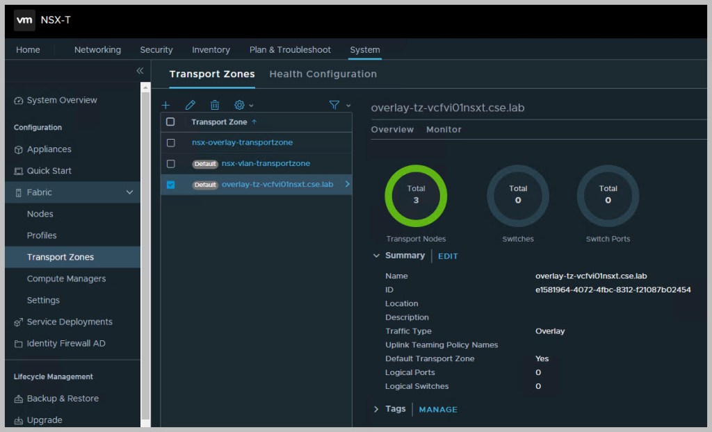Click the trash delete icon
The height and width of the screenshot is (432, 712).
click(x=215, y=105)
